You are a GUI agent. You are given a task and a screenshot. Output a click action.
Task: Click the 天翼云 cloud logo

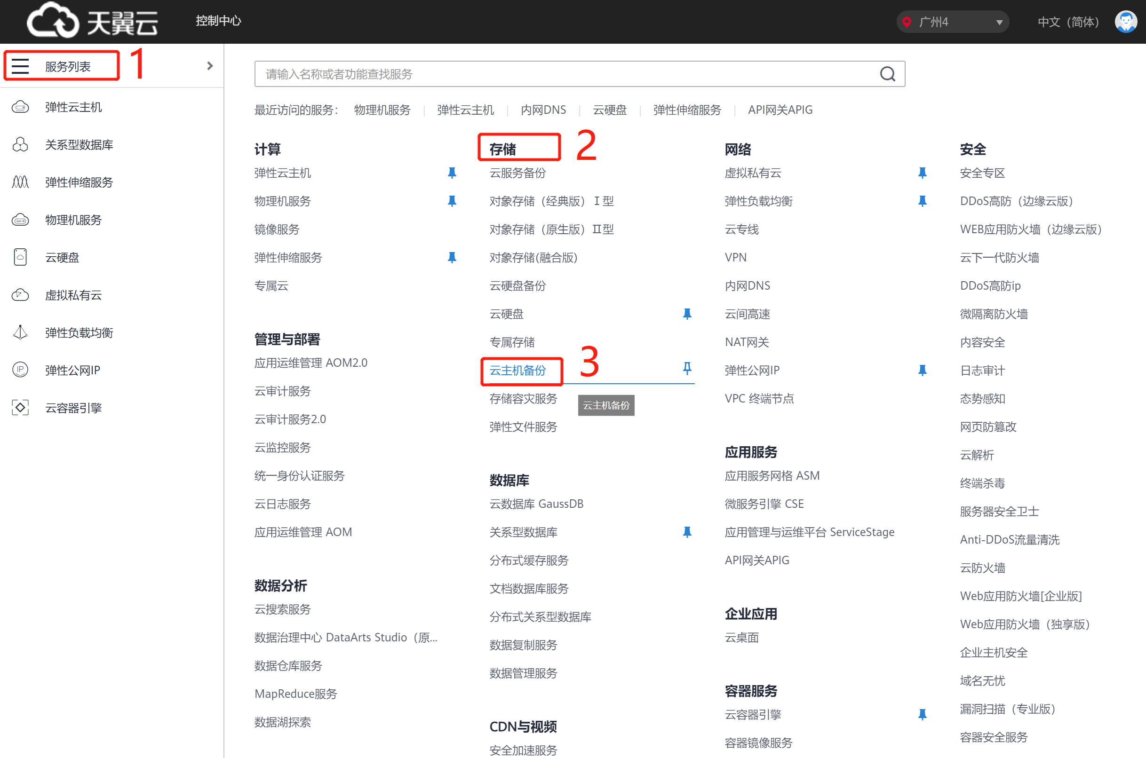[92, 20]
